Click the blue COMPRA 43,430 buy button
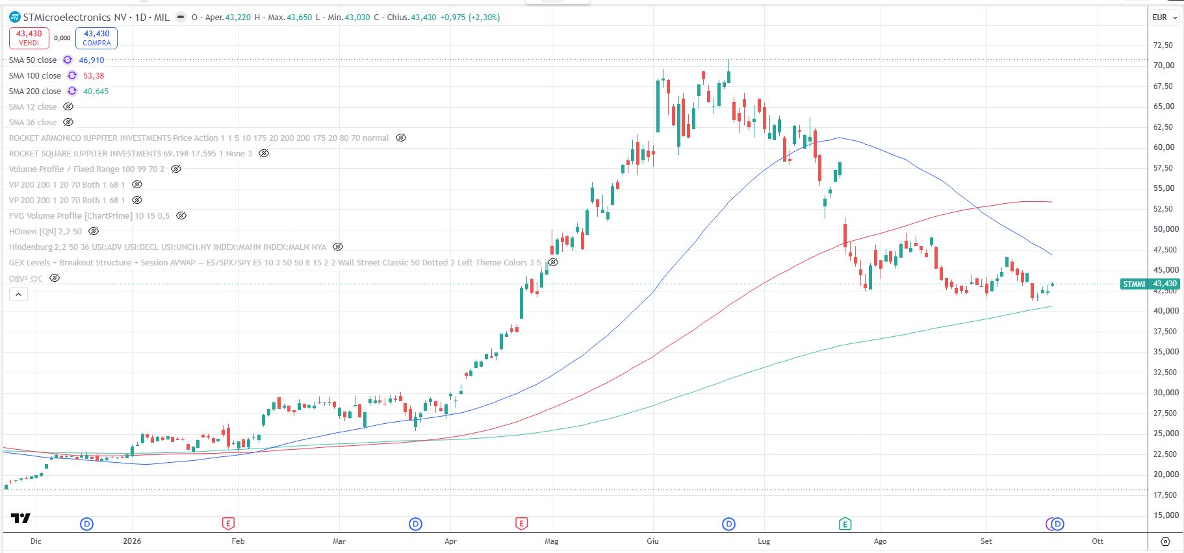 (97, 38)
